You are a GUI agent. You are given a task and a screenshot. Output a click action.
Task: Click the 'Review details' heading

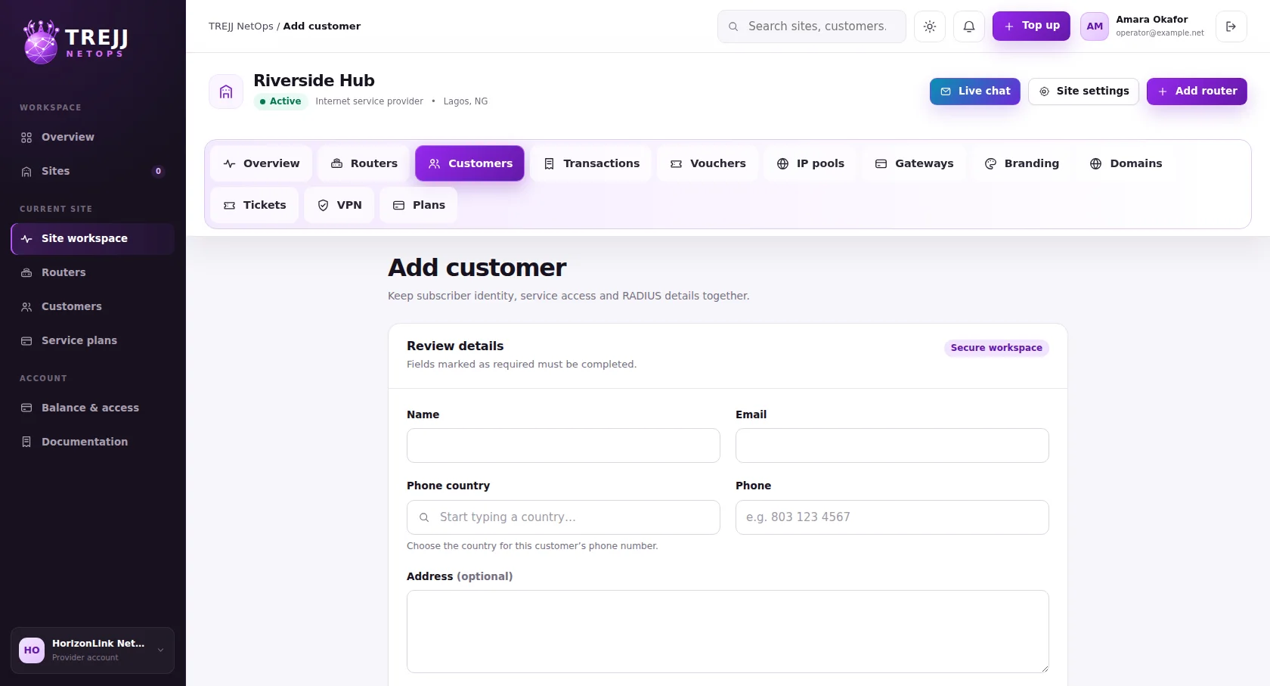(x=455, y=346)
